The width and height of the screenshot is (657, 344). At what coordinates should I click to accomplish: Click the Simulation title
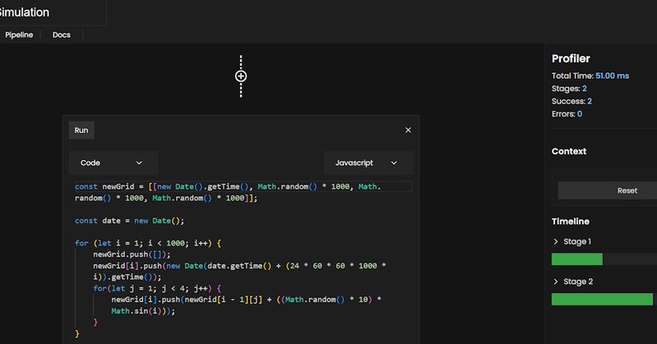(x=25, y=12)
